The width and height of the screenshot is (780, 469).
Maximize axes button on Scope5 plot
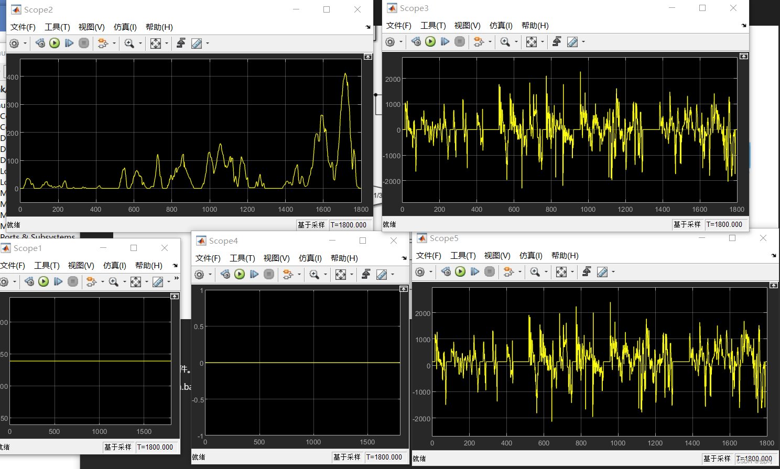(x=774, y=285)
